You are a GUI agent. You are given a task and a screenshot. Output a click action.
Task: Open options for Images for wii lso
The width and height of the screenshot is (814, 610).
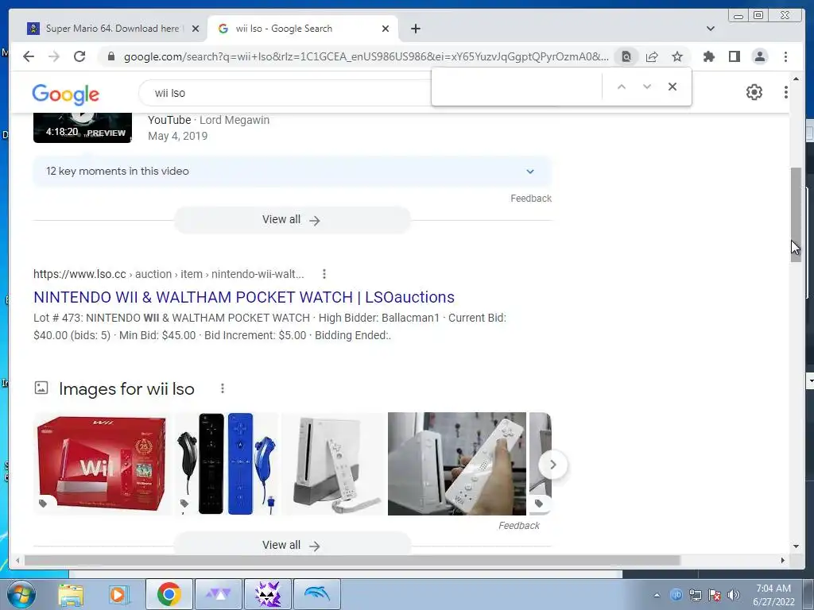pyautogui.click(x=223, y=388)
